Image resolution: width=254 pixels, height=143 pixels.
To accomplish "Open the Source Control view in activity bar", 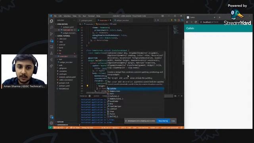I will tap(52, 34).
